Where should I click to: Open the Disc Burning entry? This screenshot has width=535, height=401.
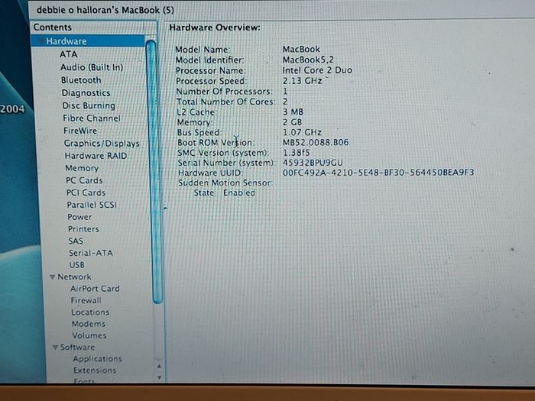pos(89,105)
